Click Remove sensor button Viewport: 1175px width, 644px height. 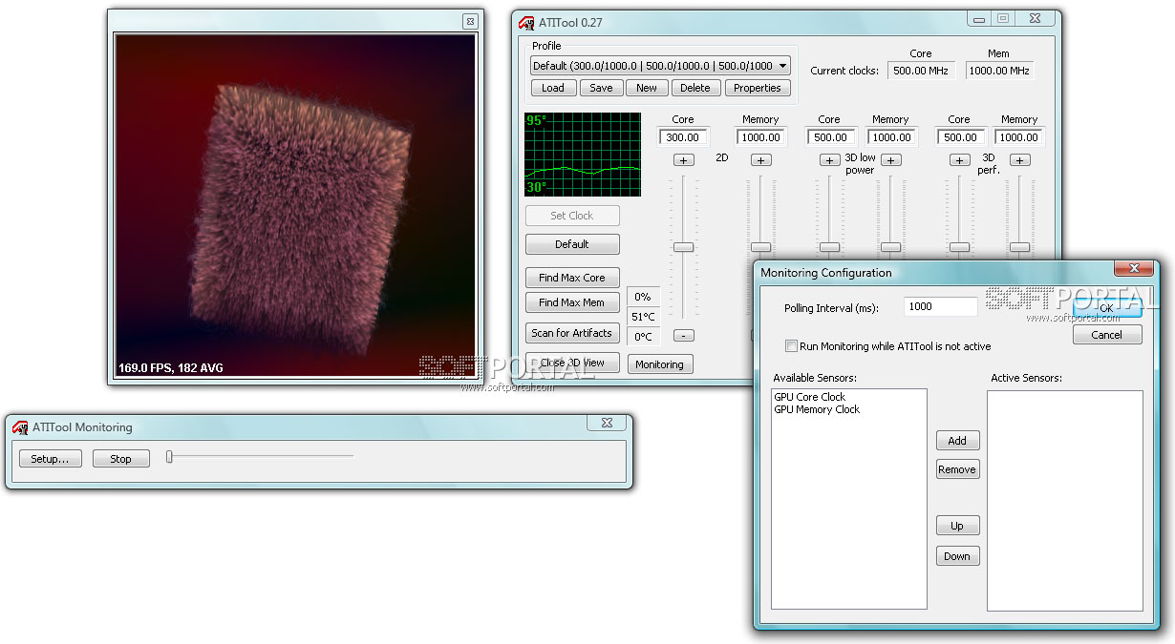click(957, 469)
